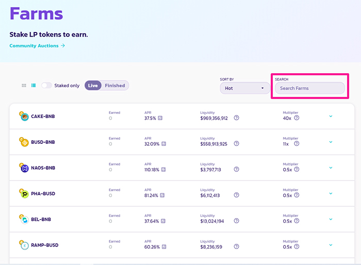Viewport: 361px width, 265px height.
Task: Show liquidity help for PHA-BUSD
Action: tap(236, 195)
